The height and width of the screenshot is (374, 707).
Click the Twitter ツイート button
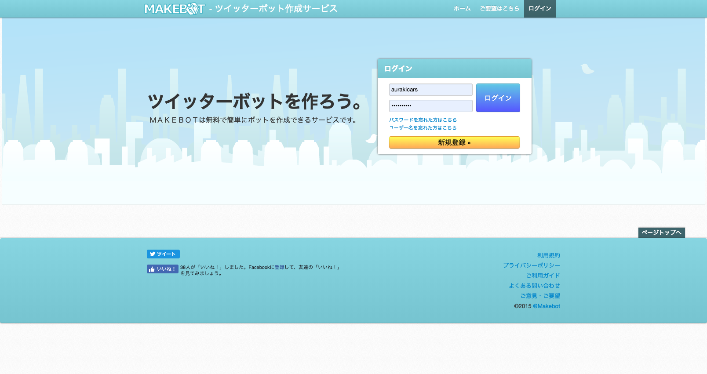coord(163,254)
